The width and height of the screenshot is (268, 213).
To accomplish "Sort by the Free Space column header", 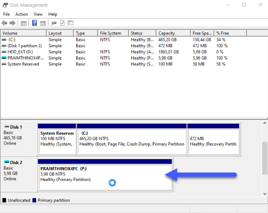I will (x=202, y=33).
